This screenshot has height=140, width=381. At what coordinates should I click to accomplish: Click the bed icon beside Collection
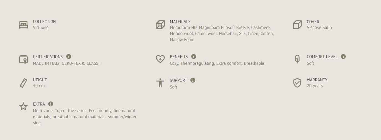click(x=23, y=25)
